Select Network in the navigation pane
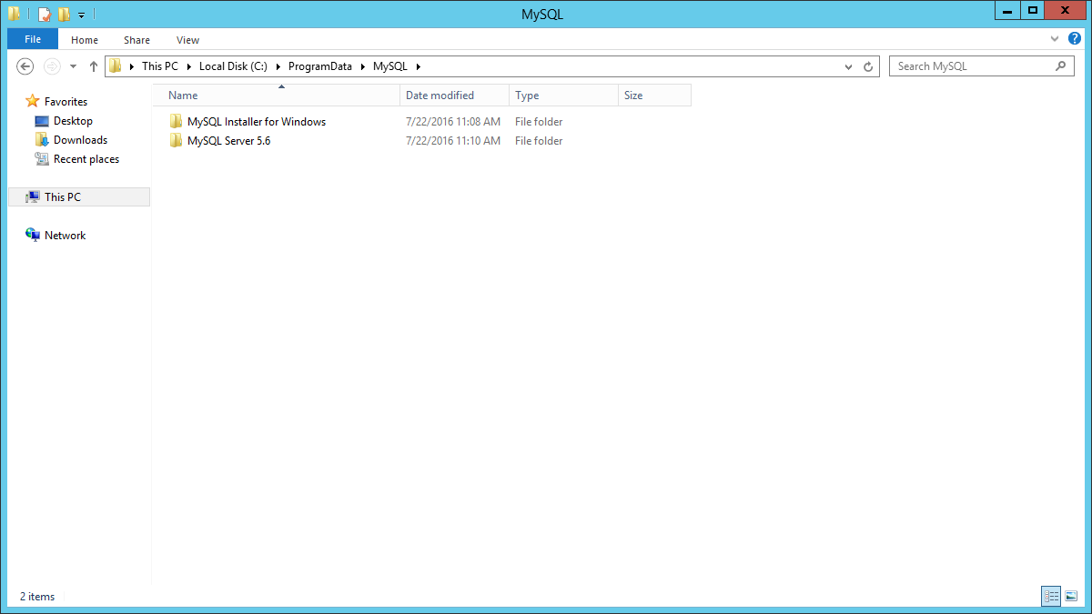This screenshot has width=1092, height=614. (65, 236)
